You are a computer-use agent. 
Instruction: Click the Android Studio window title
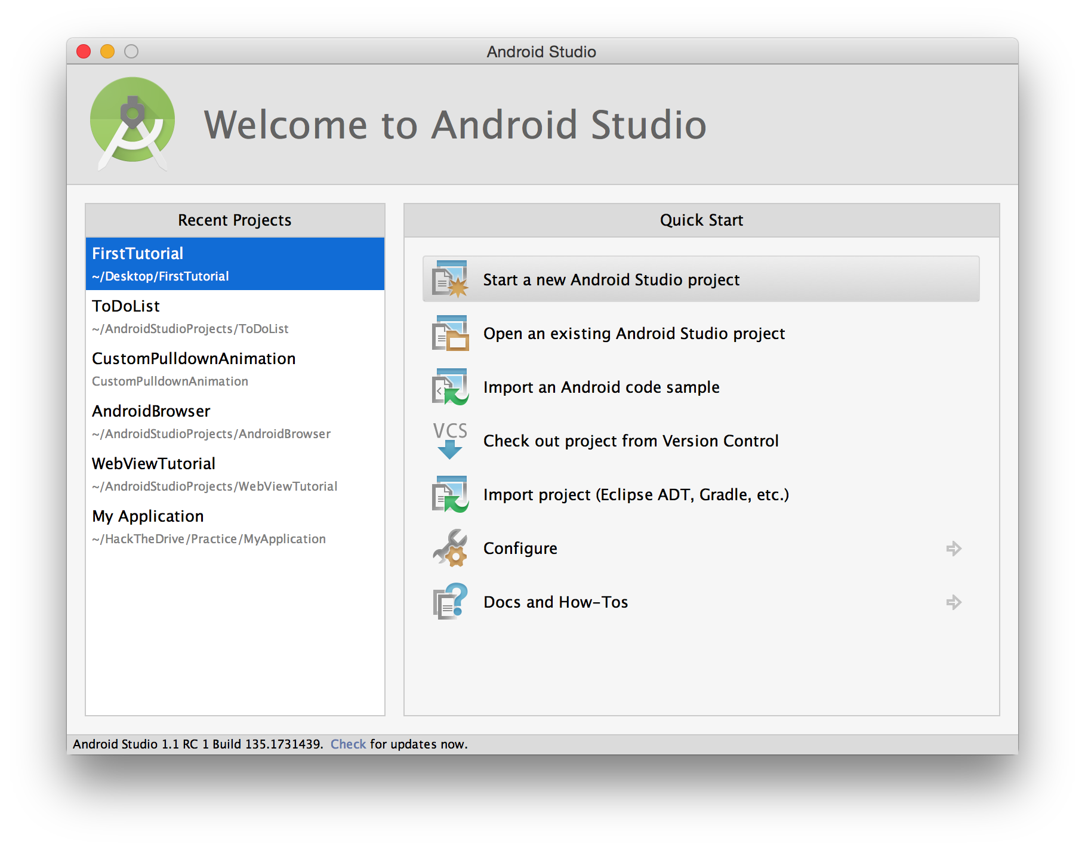click(541, 52)
